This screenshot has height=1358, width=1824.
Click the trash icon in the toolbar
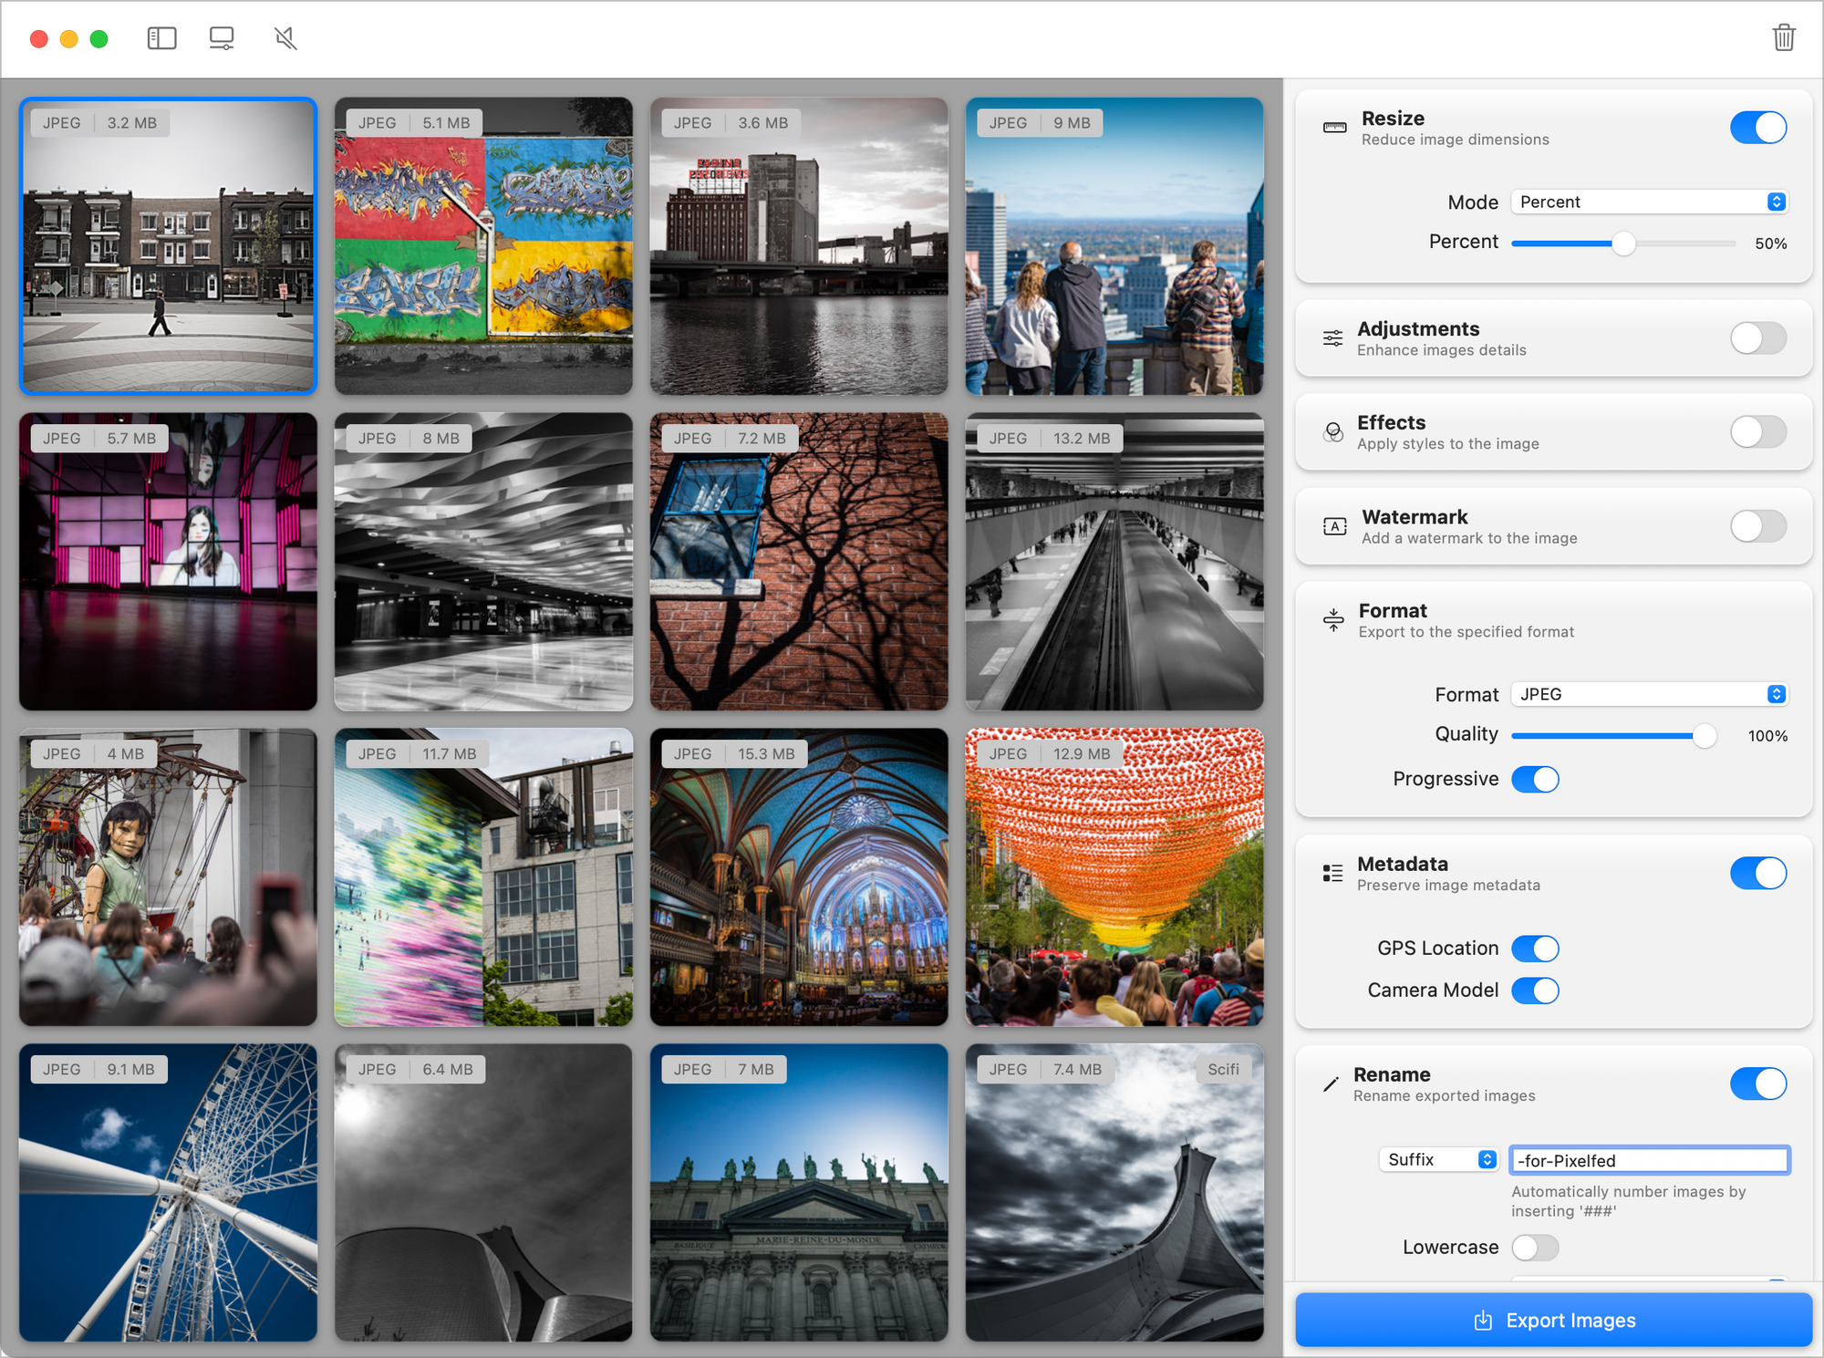pos(1784,37)
